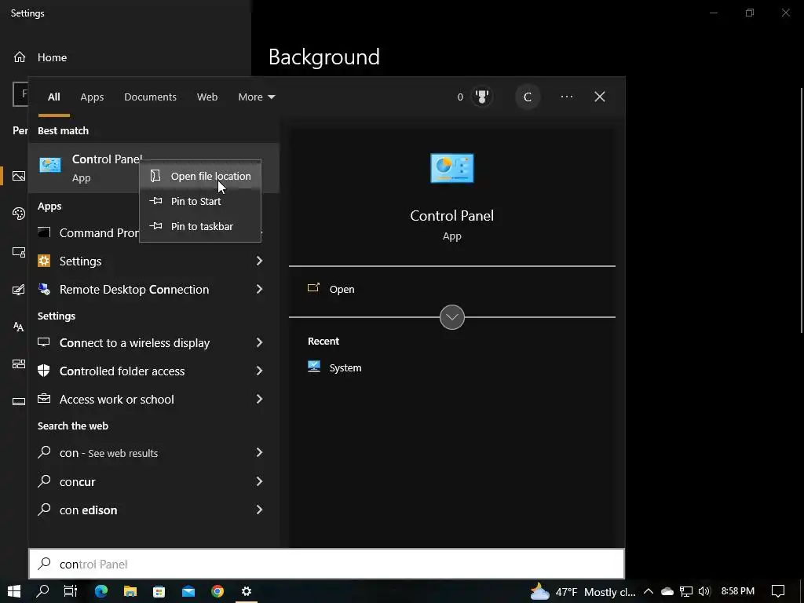This screenshot has height=603, width=804.
Task: Click the Settings window scrollbar
Action: point(802,210)
